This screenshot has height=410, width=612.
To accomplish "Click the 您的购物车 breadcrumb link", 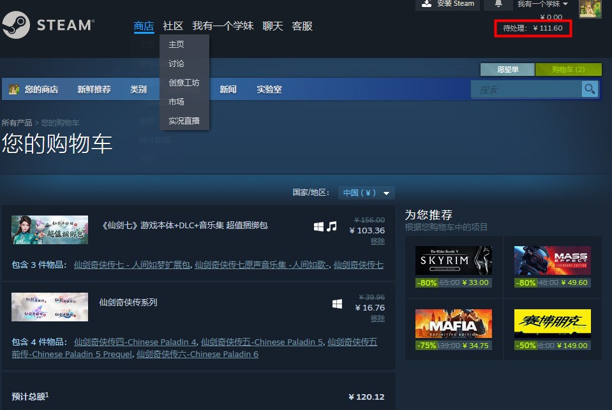I will point(60,123).
